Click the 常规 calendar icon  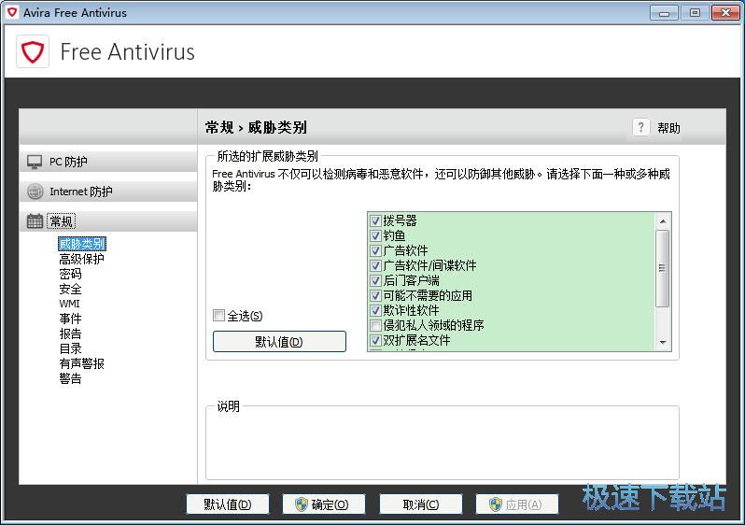[x=35, y=221]
